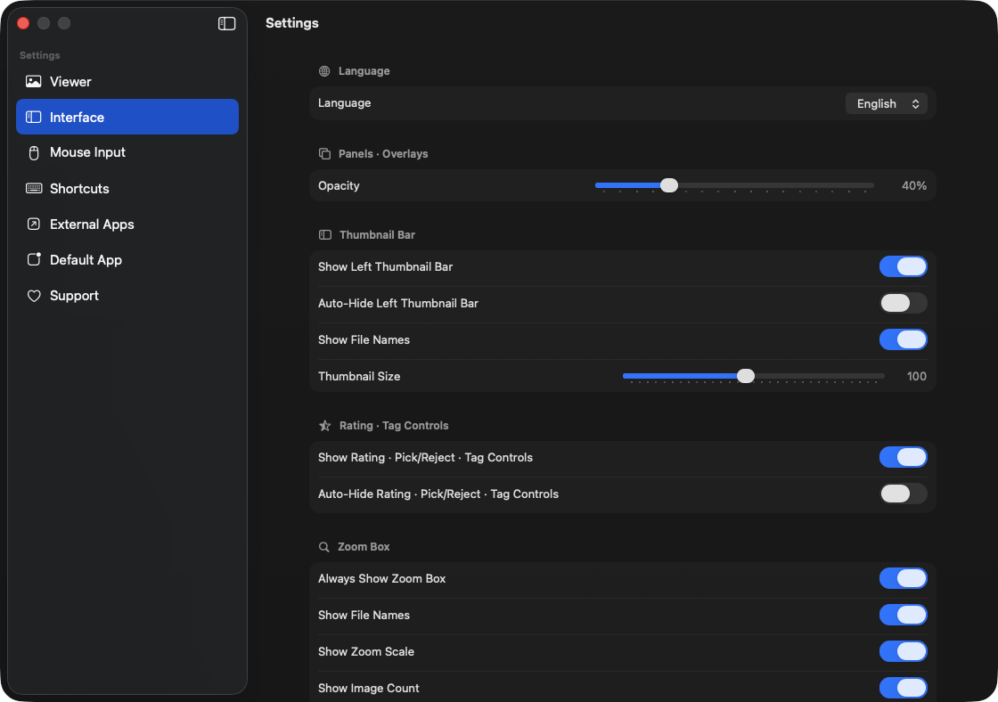Open the Shortcuts settings page
The image size is (998, 702).
(x=127, y=188)
